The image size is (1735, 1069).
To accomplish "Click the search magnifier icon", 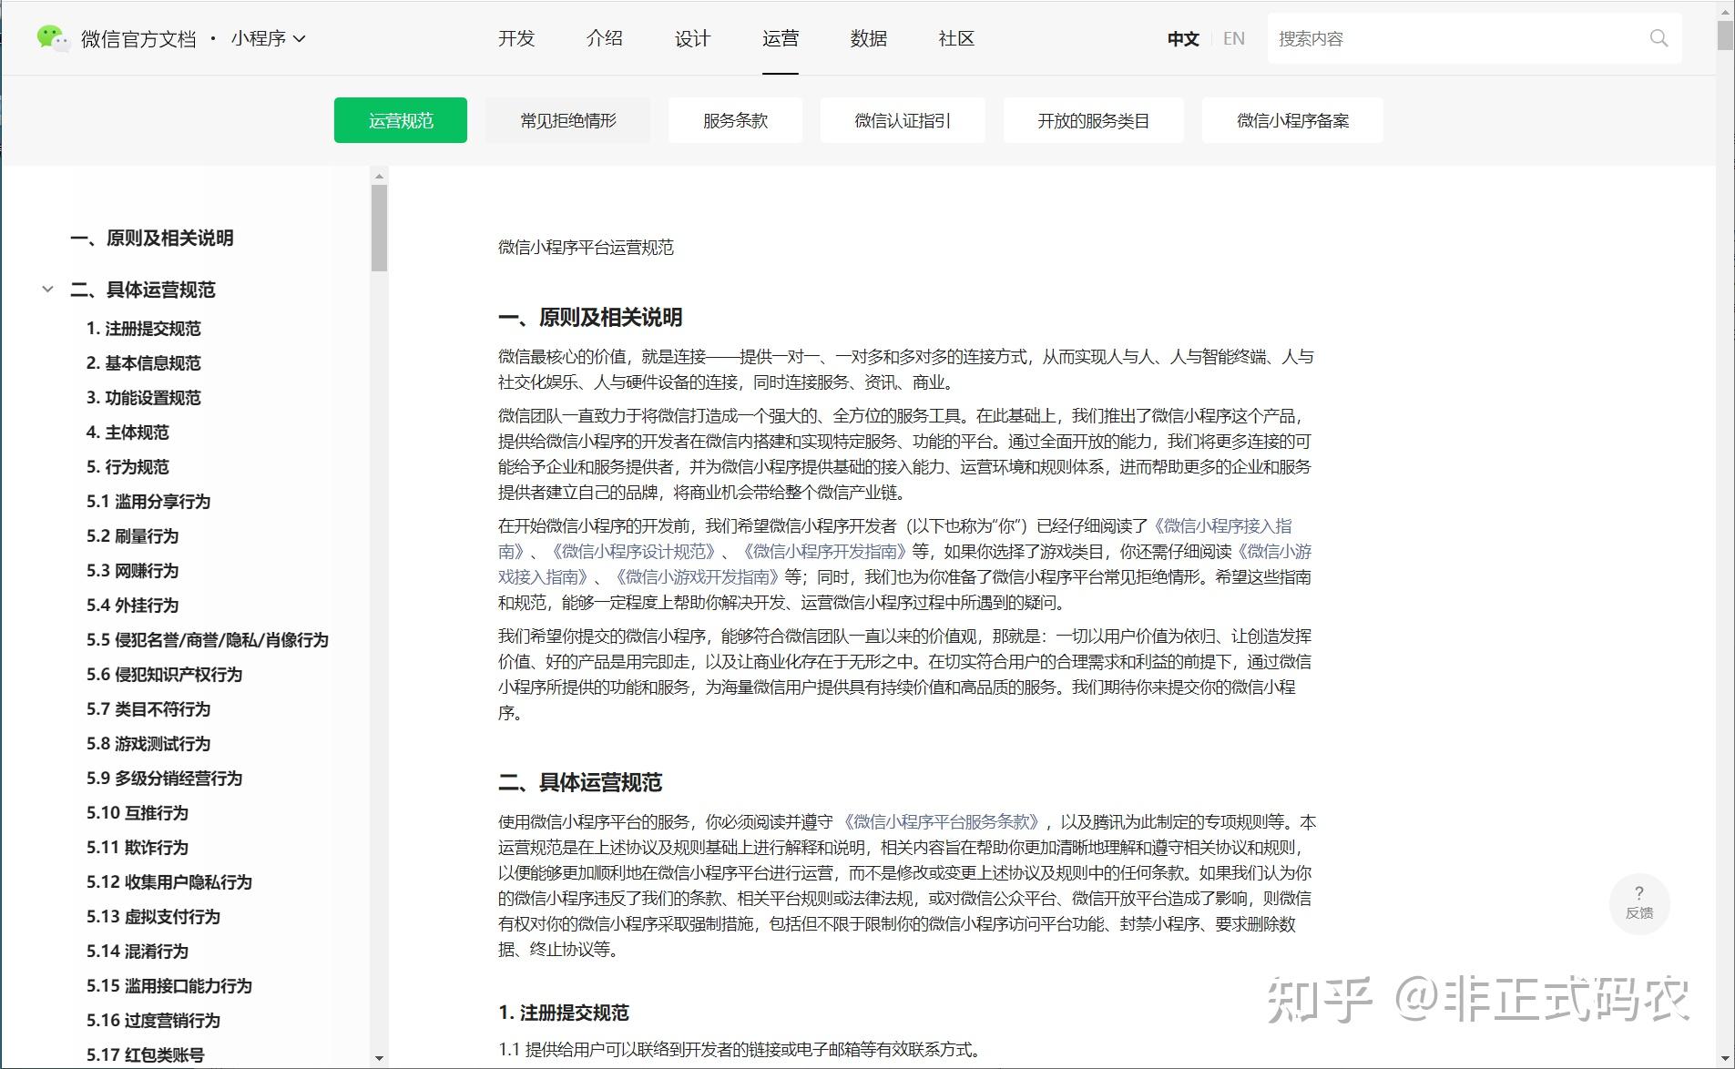I will pos(1658,38).
